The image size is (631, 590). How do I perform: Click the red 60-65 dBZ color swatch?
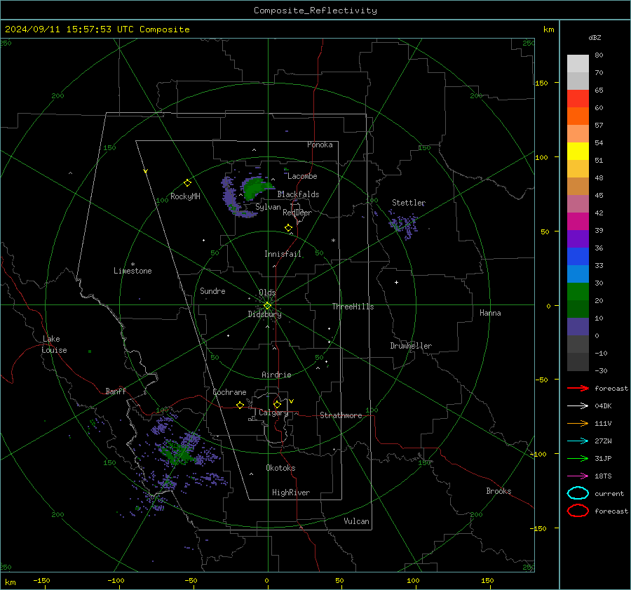coord(578,98)
